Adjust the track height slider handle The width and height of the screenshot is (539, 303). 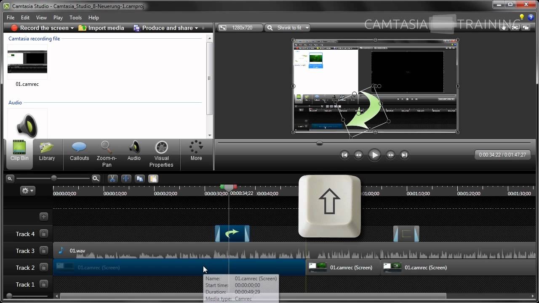(9, 296)
